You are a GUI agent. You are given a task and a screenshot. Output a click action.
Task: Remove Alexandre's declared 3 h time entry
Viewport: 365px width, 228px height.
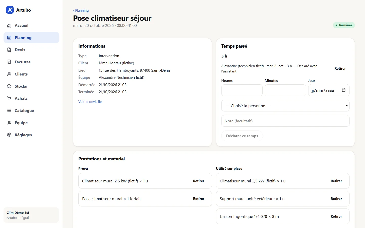[x=340, y=68]
